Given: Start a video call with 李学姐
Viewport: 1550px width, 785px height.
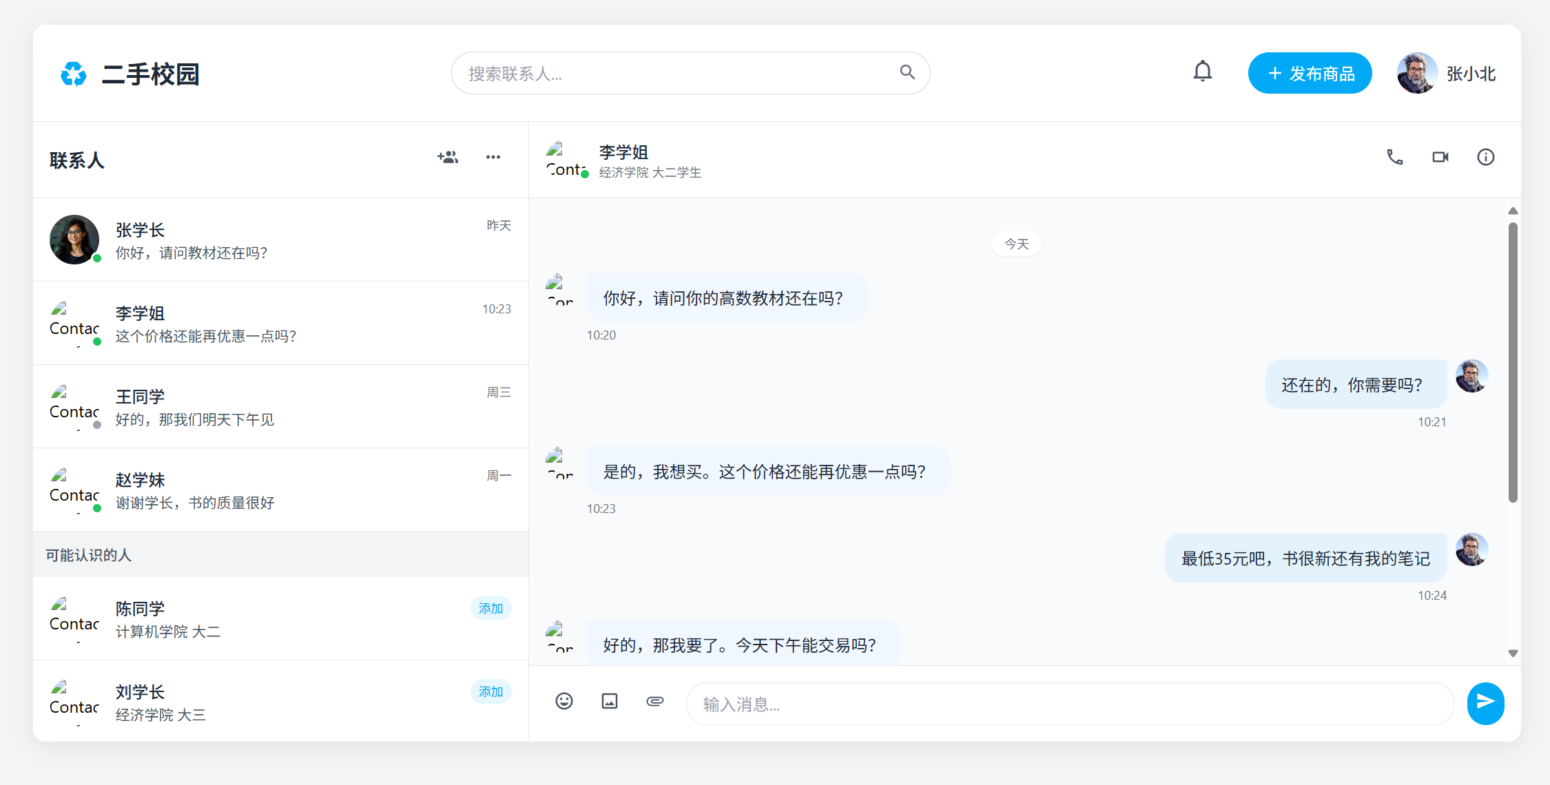Looking at the screenshot, I should click(x=1440, y=157).
